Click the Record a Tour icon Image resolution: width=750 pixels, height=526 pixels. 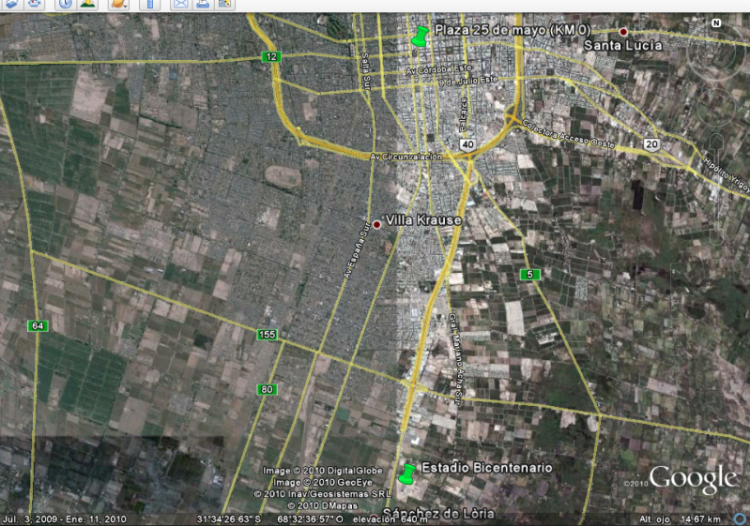point(34,4)
